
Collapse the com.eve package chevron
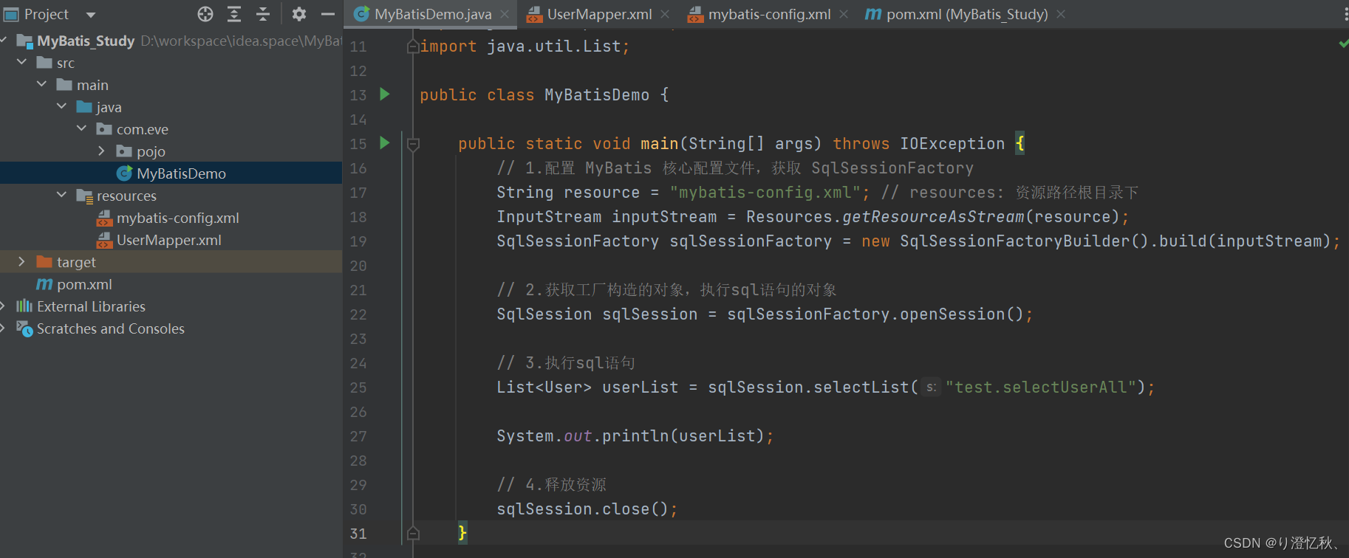click(81, 128)
